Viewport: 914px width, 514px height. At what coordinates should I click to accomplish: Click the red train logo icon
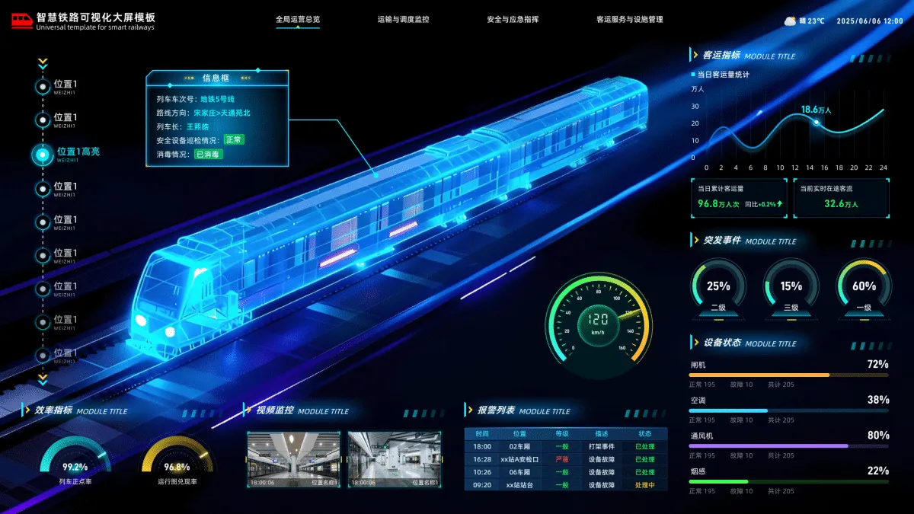21,21
